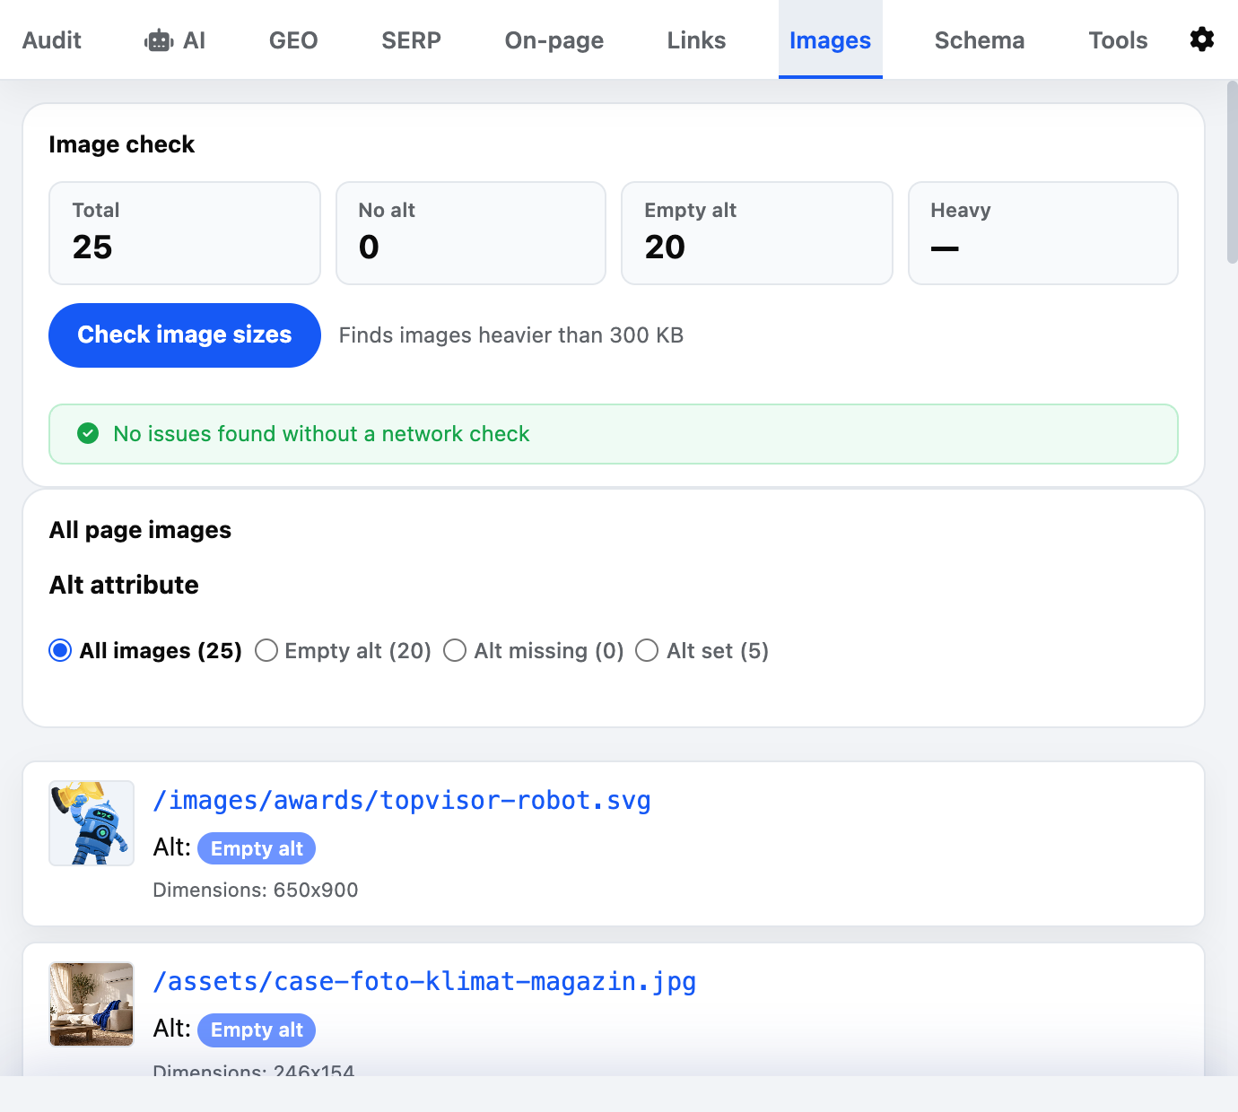Click the green checkmark status icon
The image size is (1238, 1112).
click(88, 434)
